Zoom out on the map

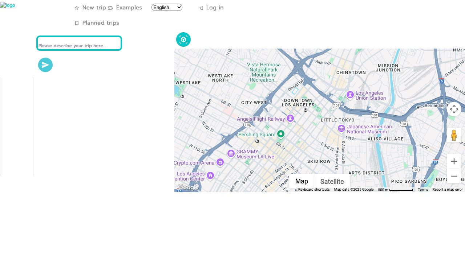[x=454, y=176]
